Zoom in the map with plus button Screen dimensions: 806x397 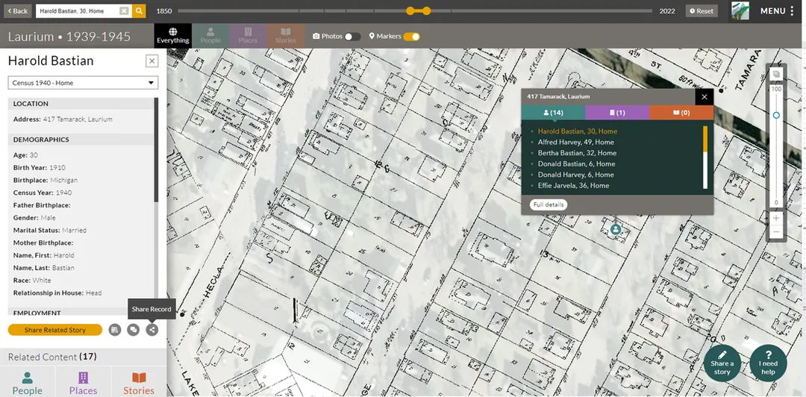click(776, 218)
